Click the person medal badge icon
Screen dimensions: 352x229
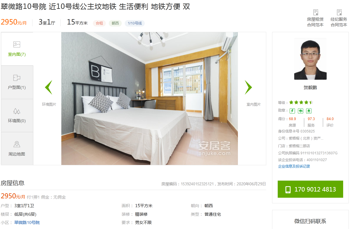point(309,111)
